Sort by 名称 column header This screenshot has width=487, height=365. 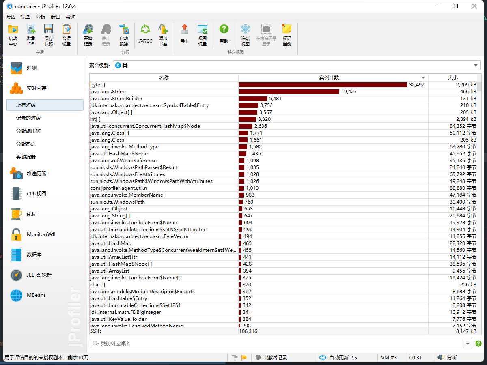164,77
